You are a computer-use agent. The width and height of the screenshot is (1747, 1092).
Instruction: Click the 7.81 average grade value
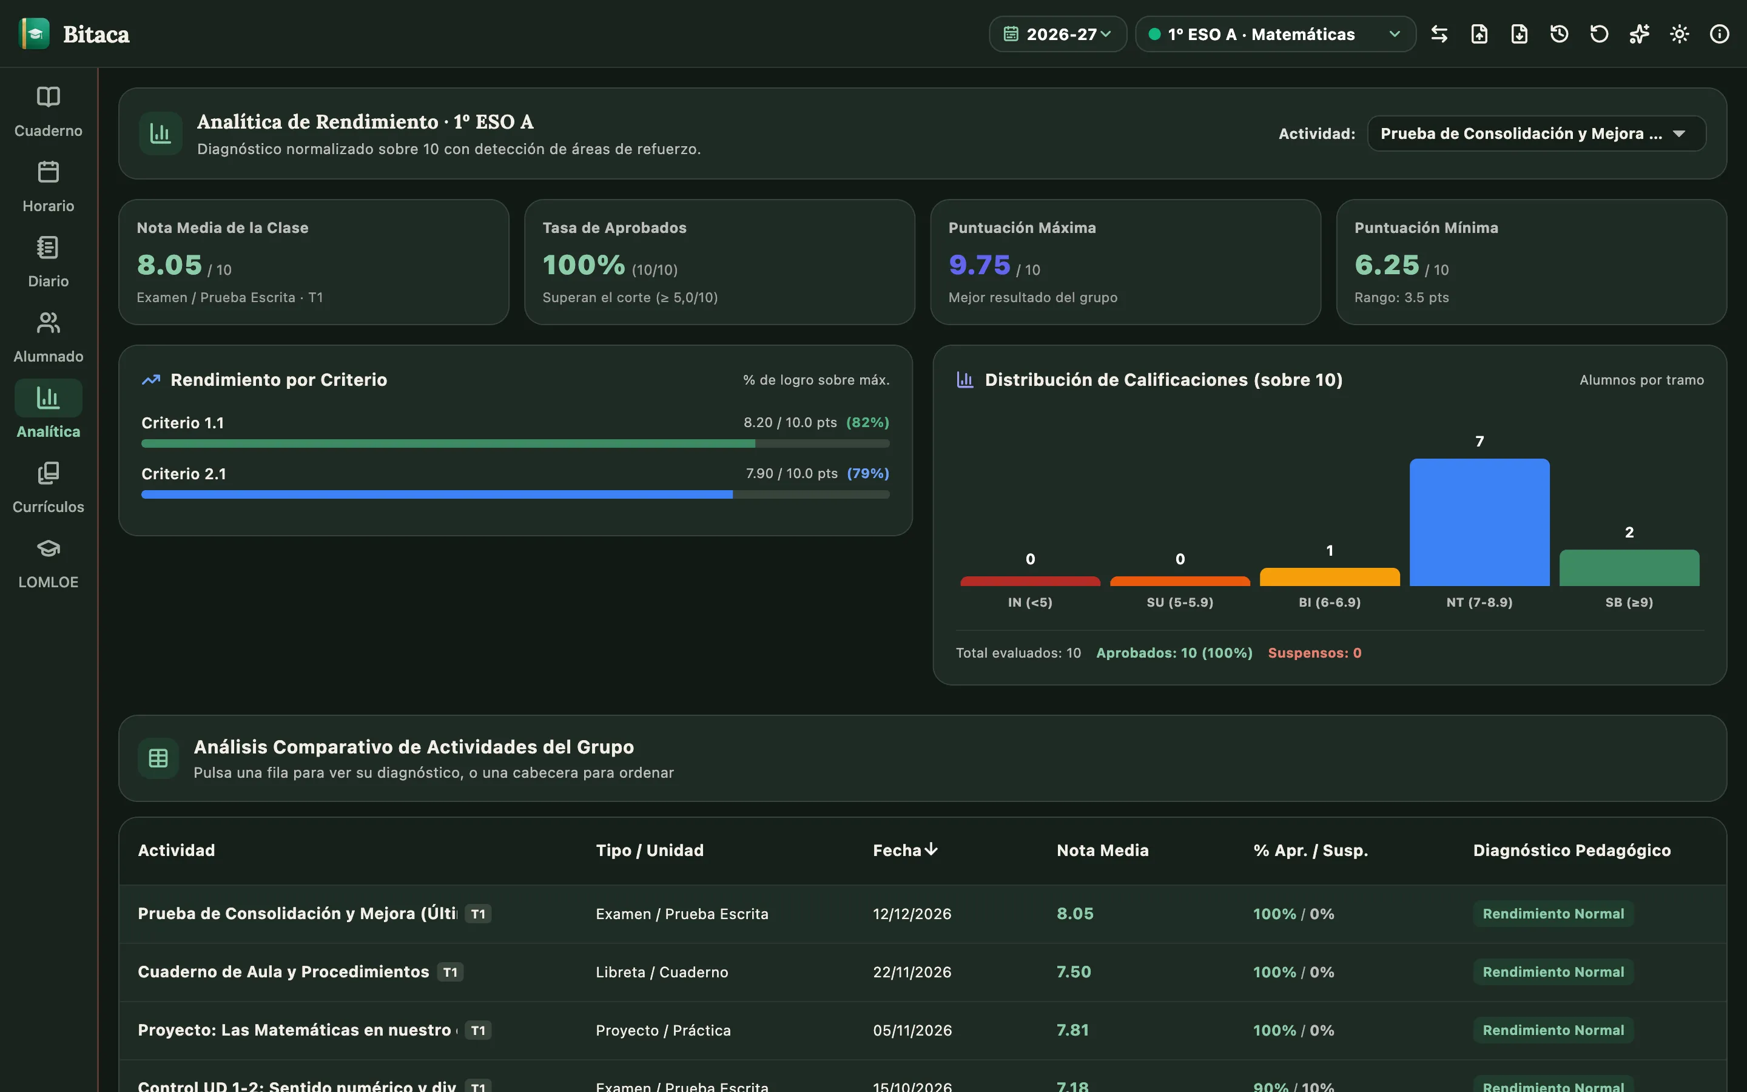(x=1072, y=1031)
